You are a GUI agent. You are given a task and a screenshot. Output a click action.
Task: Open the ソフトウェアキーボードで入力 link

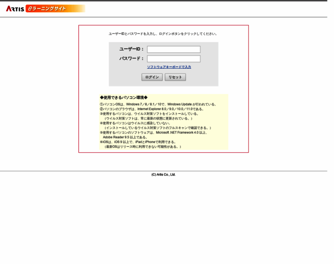pos(169,67)
